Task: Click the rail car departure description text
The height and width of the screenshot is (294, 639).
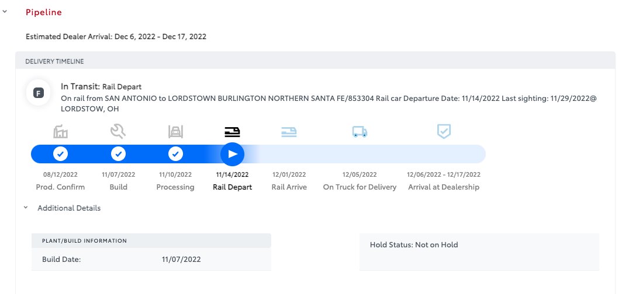Action: pyautogui.click(x=329, y=104)
